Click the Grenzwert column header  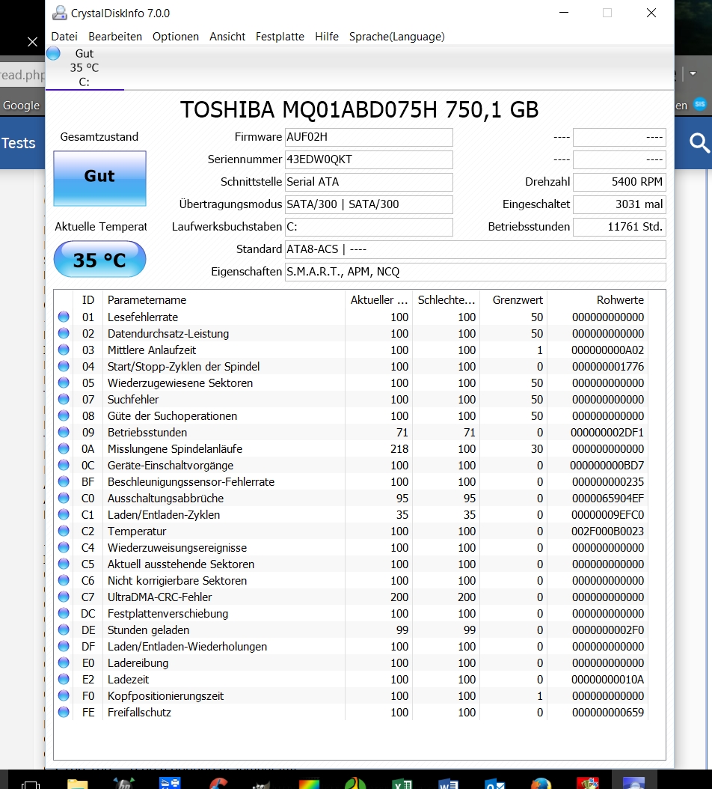pyautogui.click(x=513, y=300)
